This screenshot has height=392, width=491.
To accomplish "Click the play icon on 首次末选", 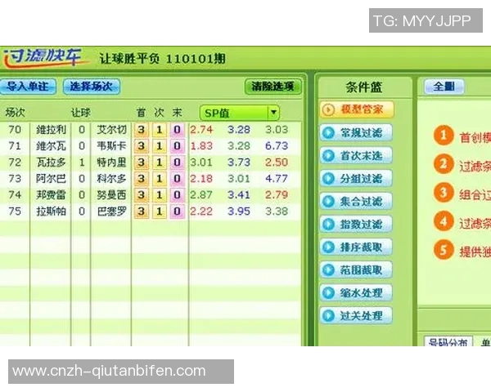I will 328,155.
